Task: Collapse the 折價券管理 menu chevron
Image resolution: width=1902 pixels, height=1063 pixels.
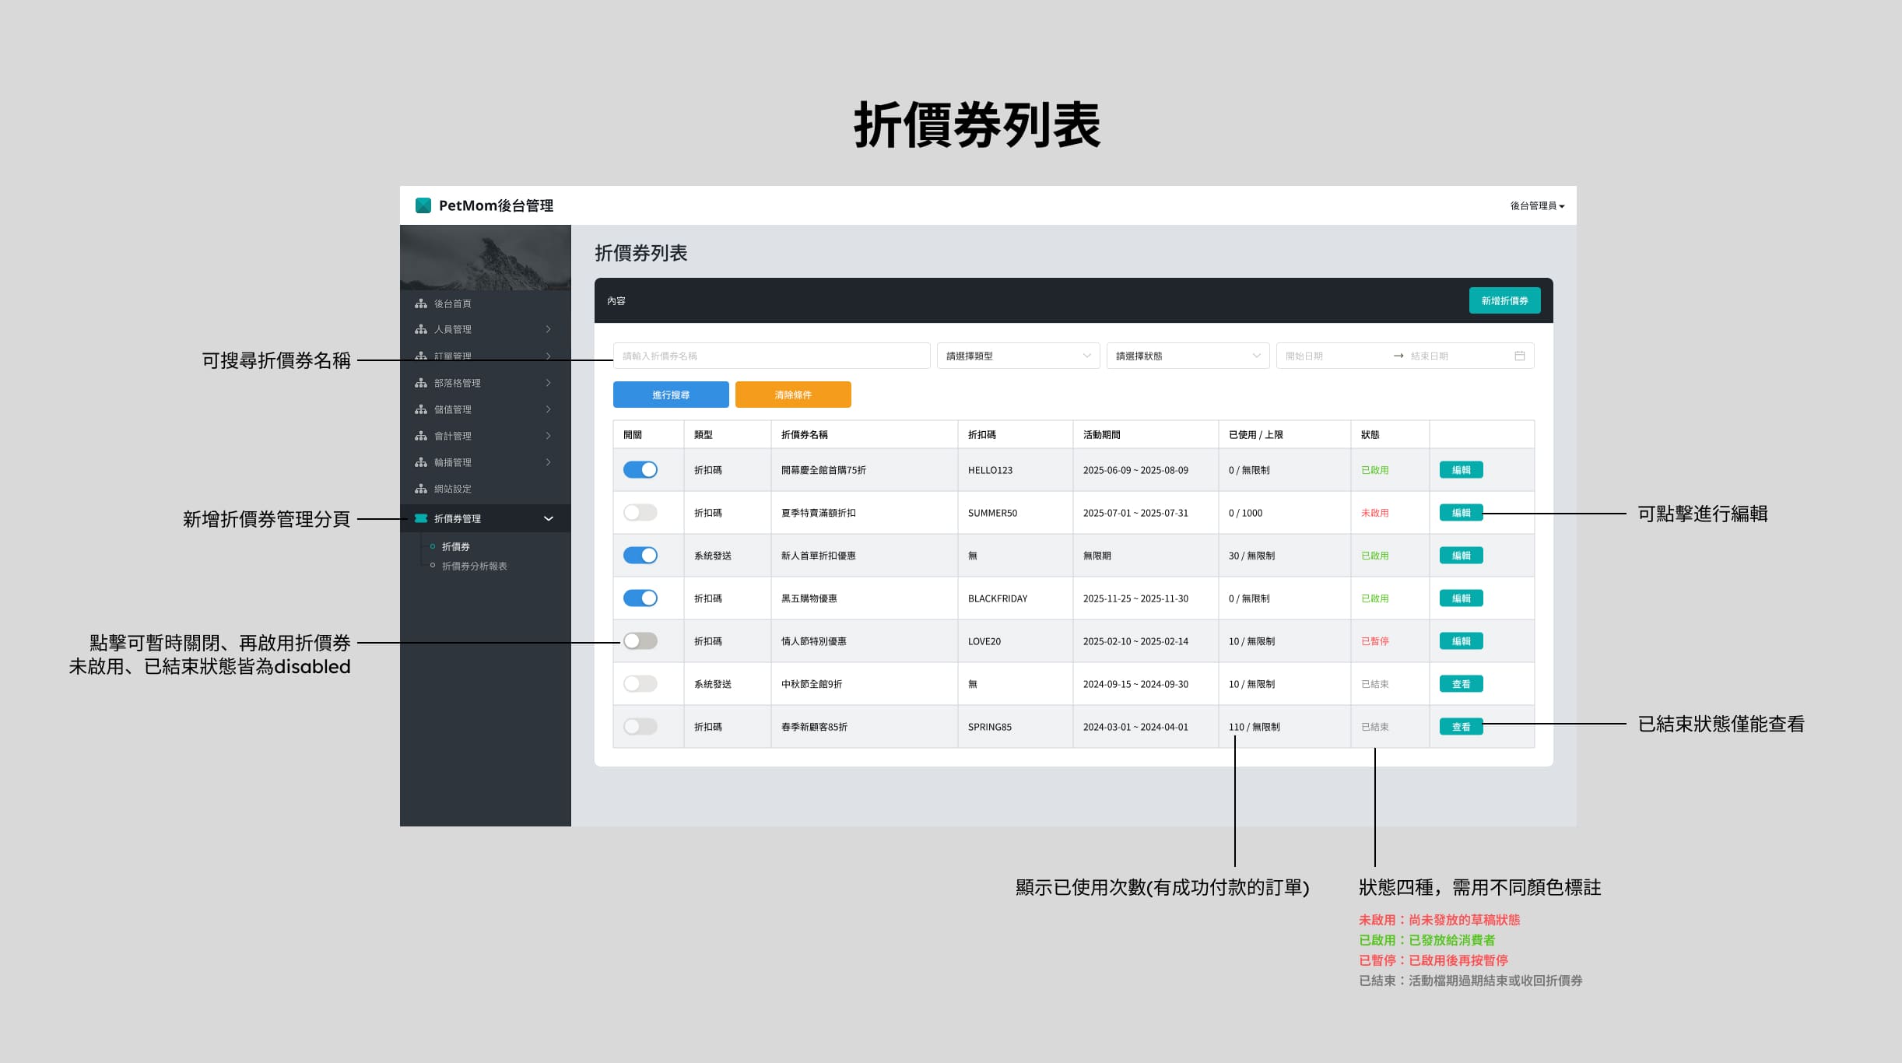Action: (x=549, y=518)
